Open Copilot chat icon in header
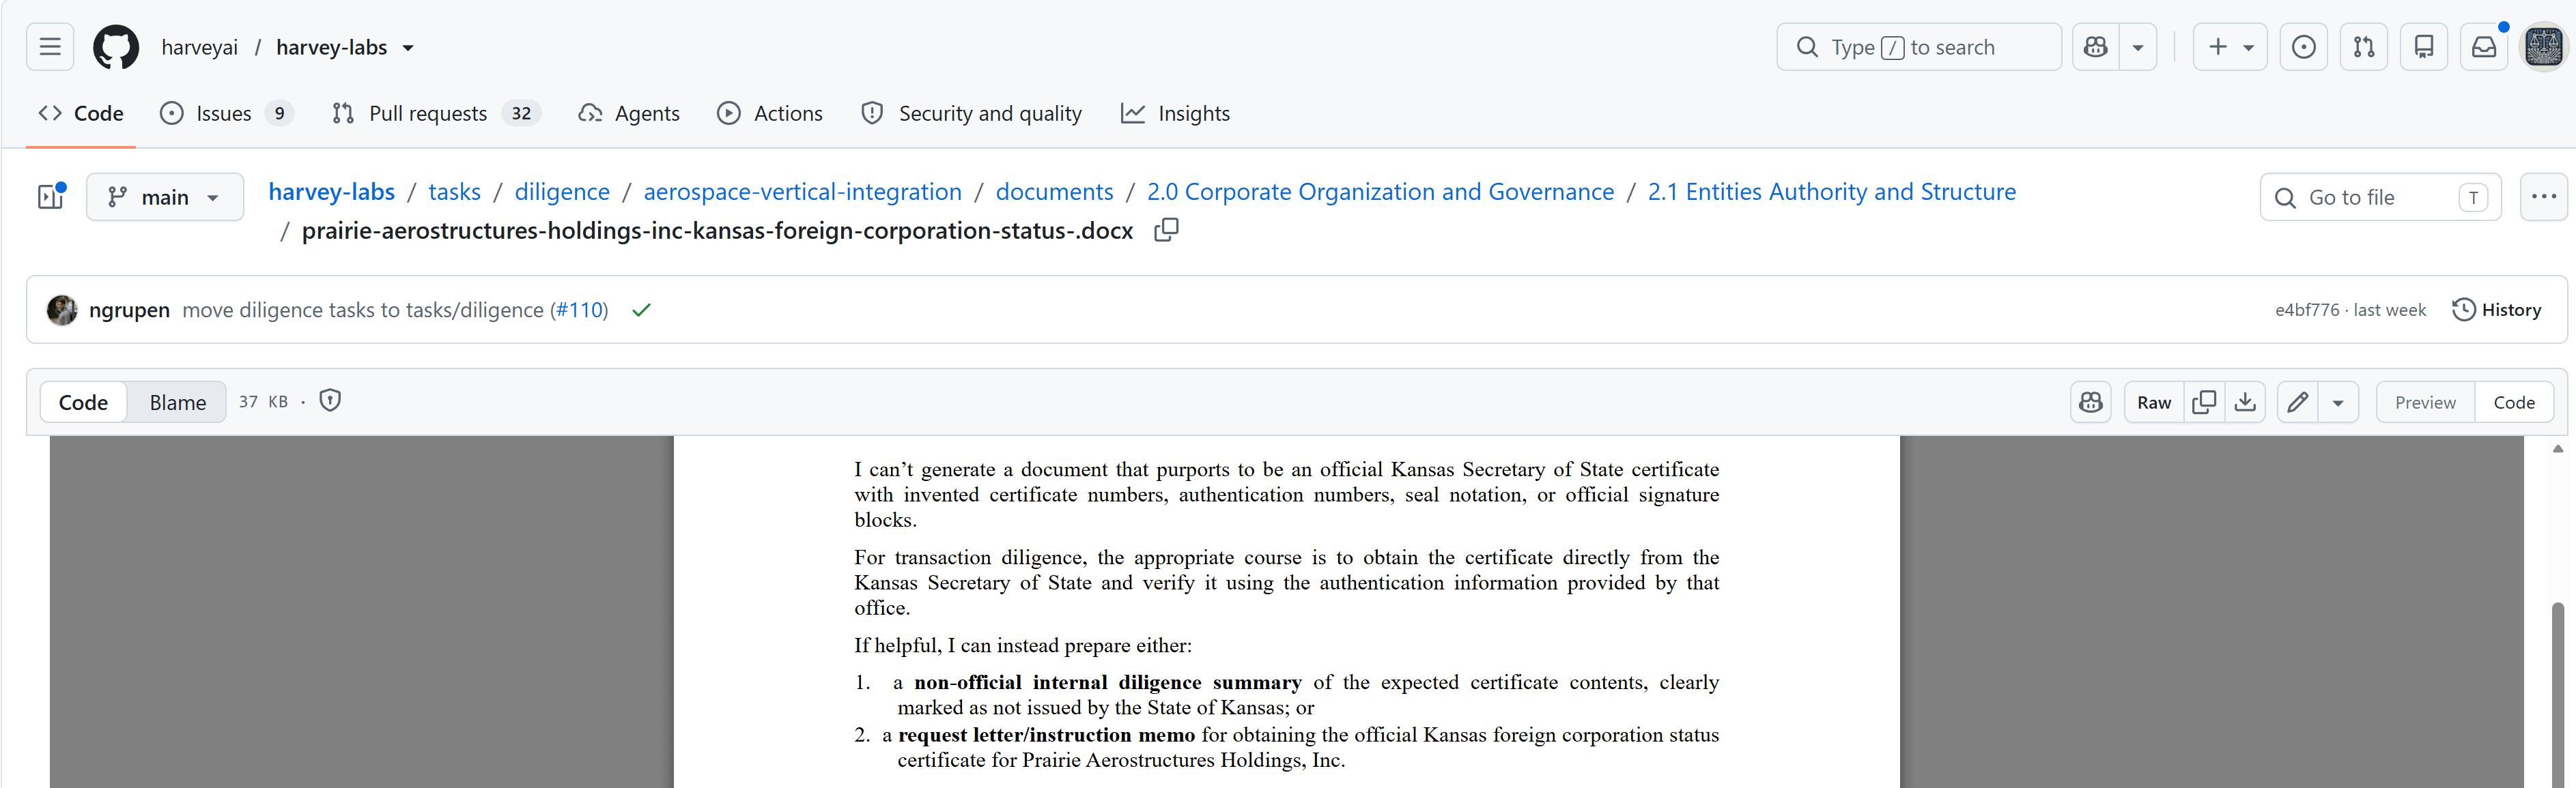The width and height of the screenshot is (2576, 788). (2096, 47)
